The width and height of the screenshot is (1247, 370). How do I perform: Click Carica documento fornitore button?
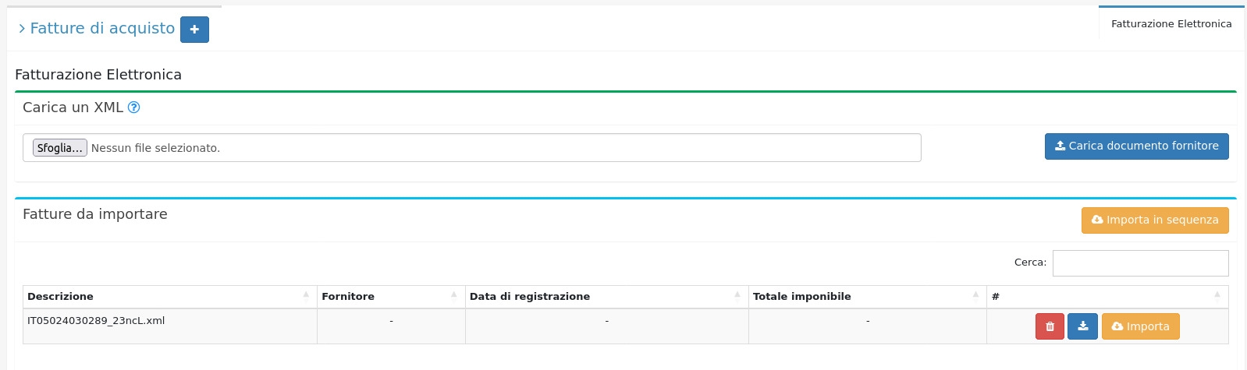1136,146
